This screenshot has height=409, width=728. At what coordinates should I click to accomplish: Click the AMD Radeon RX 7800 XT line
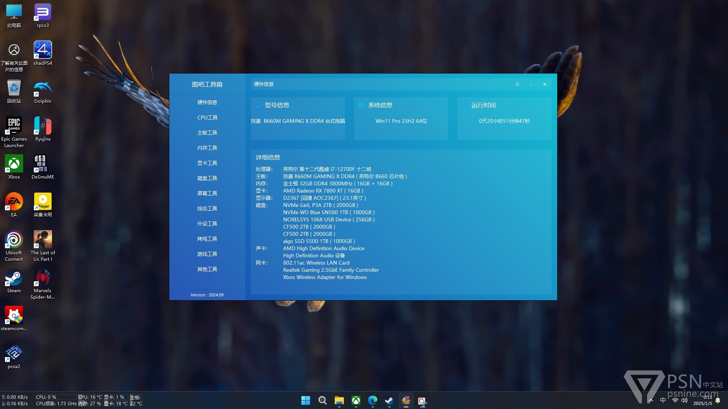(323, 191)
